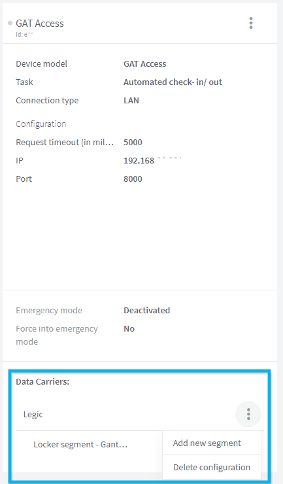Click the device Id text under title
Viewport: 283px width, 484px height.
point(25,35)
